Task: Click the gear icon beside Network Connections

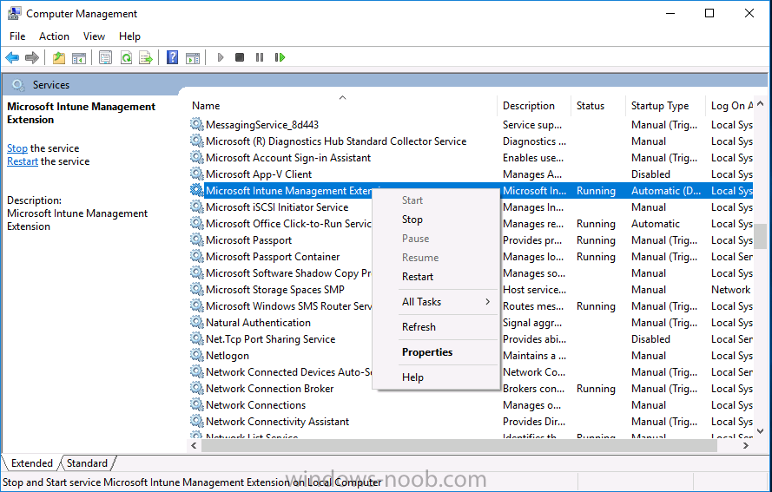Action: pos(197,404)
